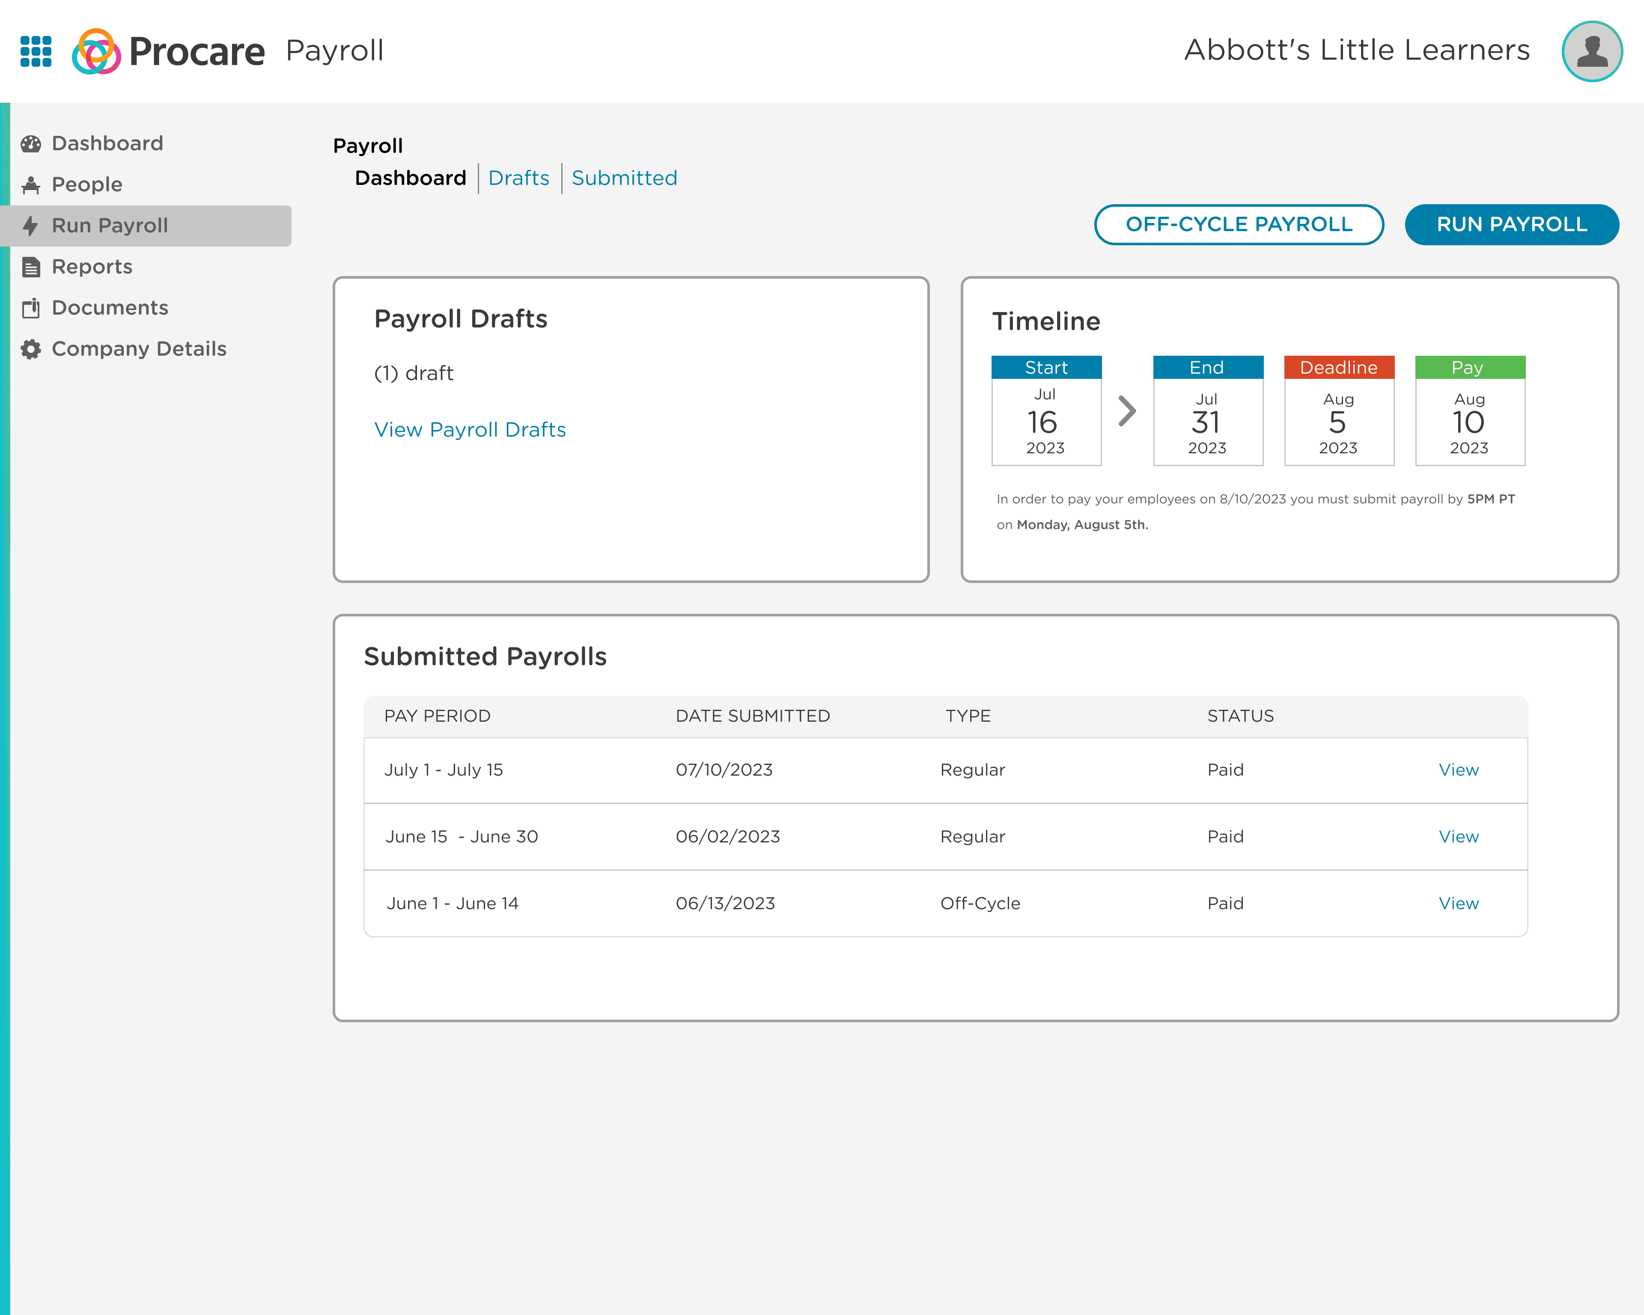Open the user profile avatar
This screenshot has width=1644, height=1315.
point(1591,51)
